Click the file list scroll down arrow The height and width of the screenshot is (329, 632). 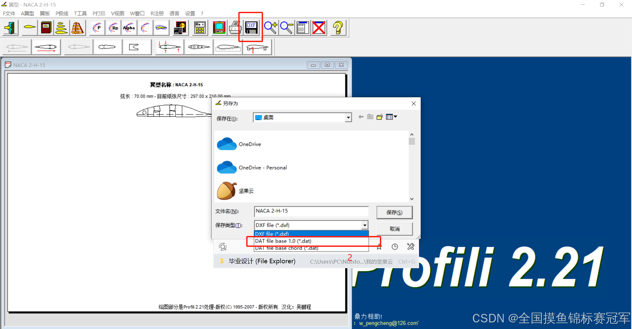click(x=412, y=199)
